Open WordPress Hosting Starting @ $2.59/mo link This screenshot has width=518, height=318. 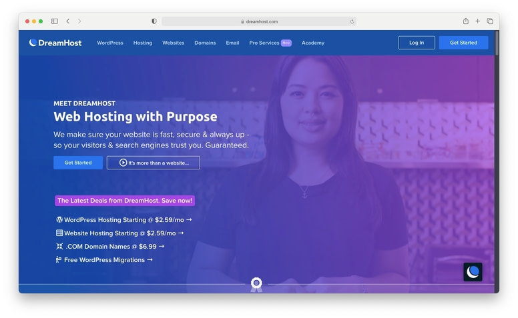point(128,220)
